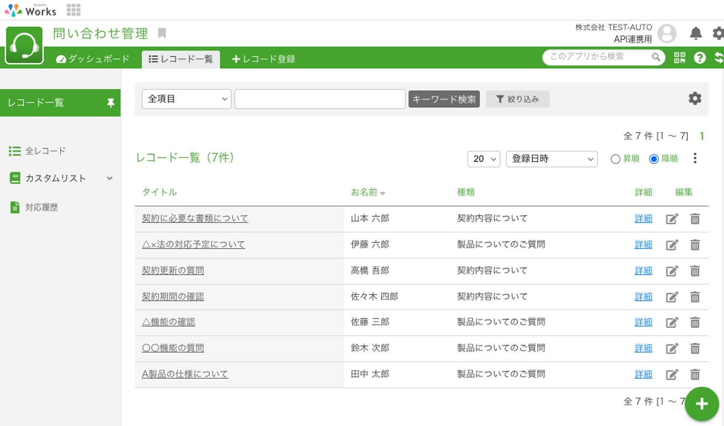The width and height of the screenshot is (724, 426).
Task: Switch to the ダッシュボード tab
Action: point(93,59)
